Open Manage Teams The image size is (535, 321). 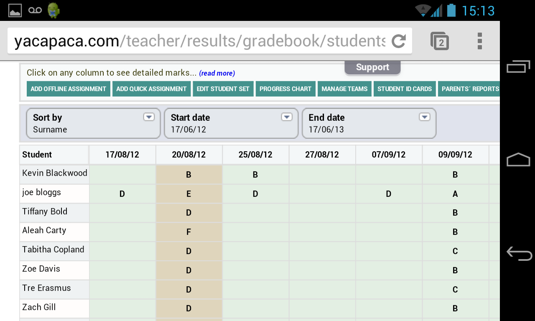[x=344, y=89]
